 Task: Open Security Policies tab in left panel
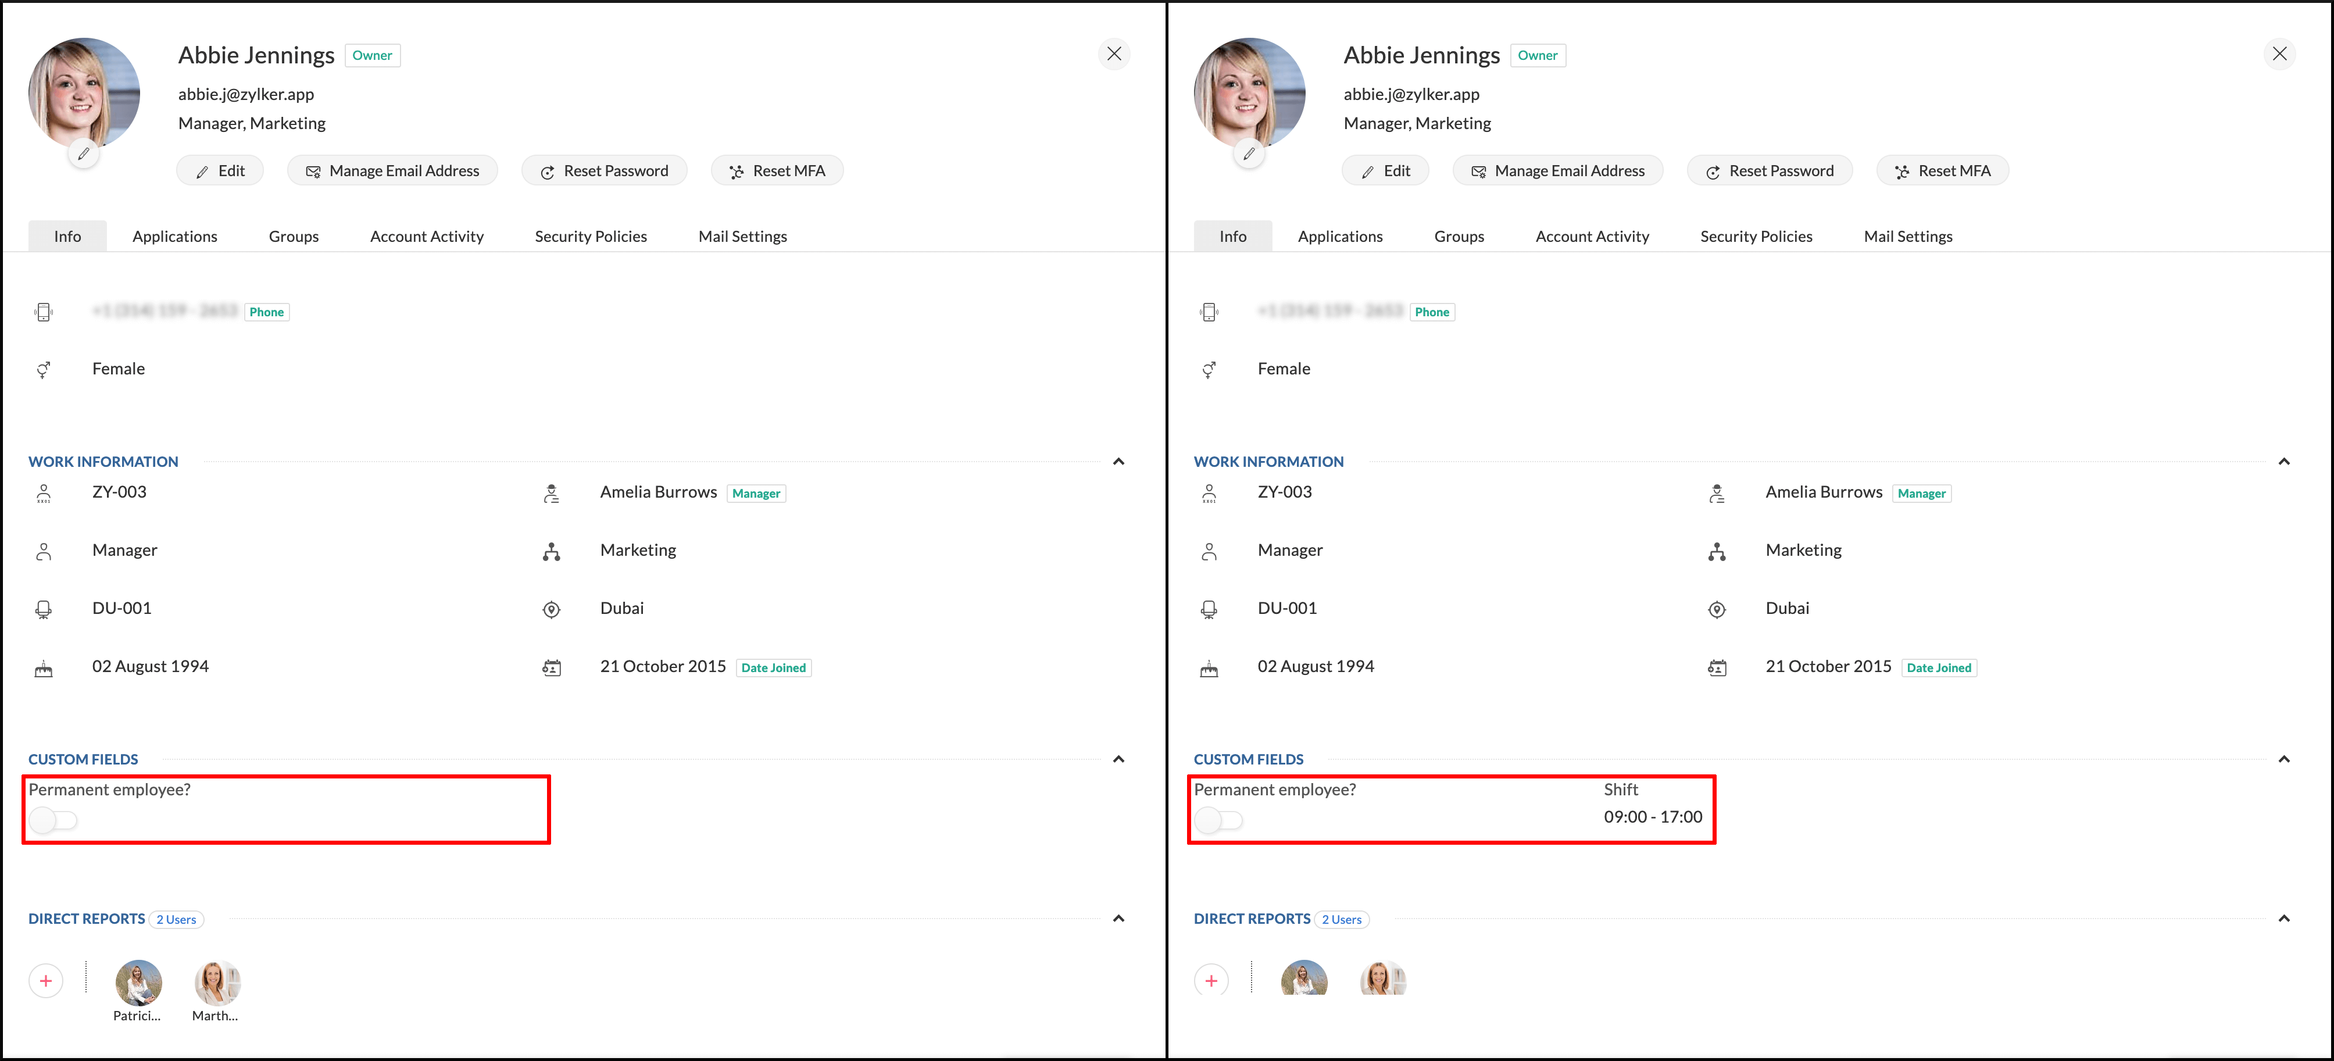[x=591, y=237]
